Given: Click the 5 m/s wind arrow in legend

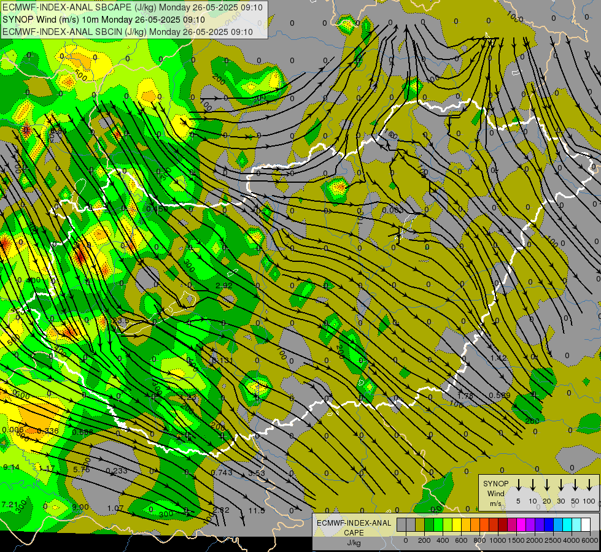Looking at the screenshot, I should click(x=518, y=485).
